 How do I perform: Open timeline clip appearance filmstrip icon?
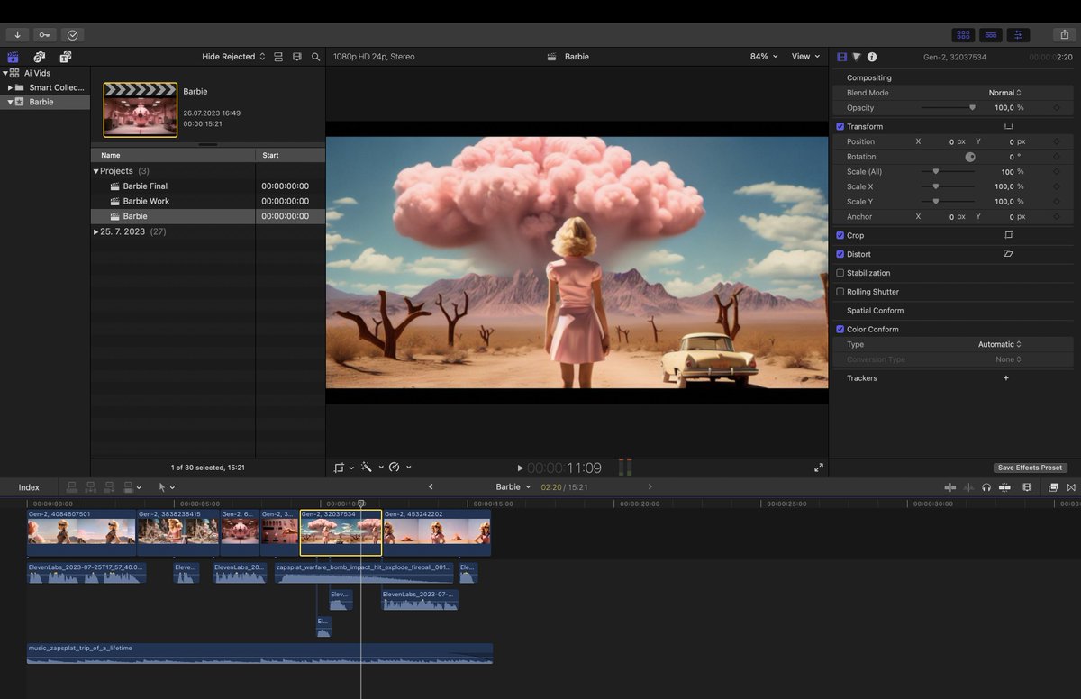[1027, 487]
